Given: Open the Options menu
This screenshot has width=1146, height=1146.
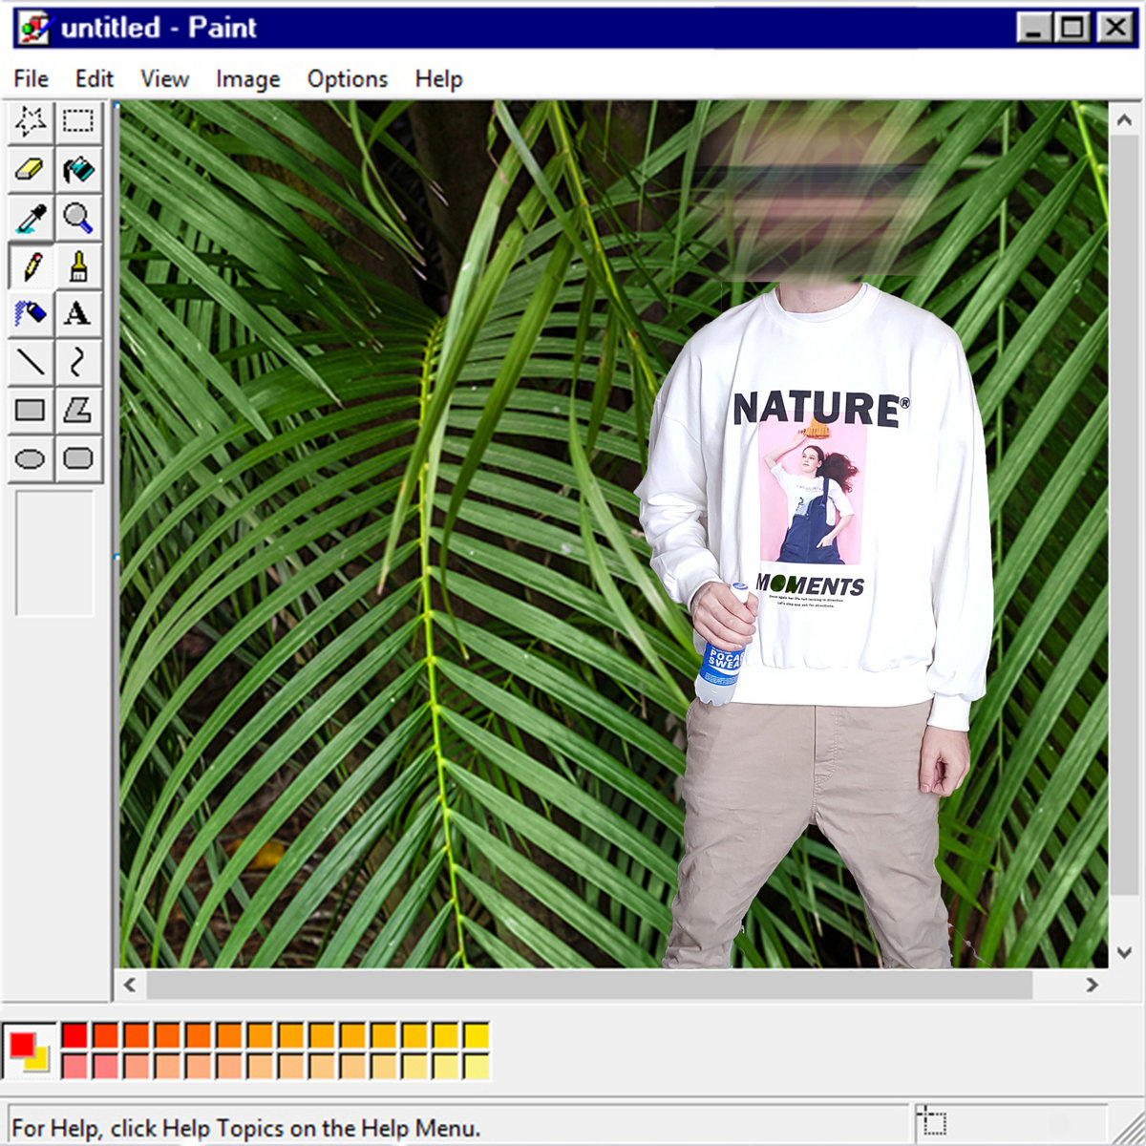Looking at the screenshot, I should point(347,79).
